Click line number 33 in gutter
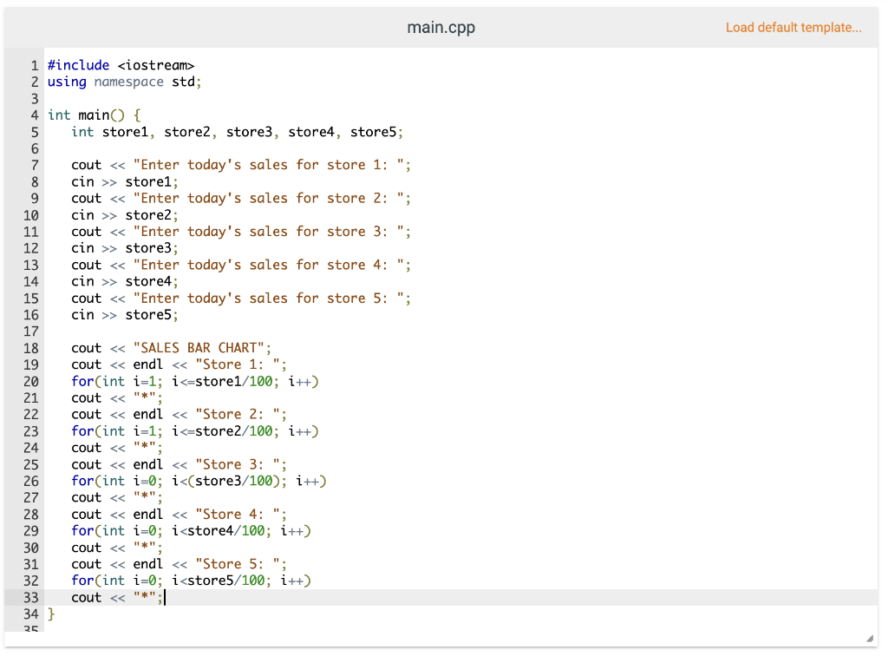The height and width of the screenshot is (663, 888). (x=31, y=598)
